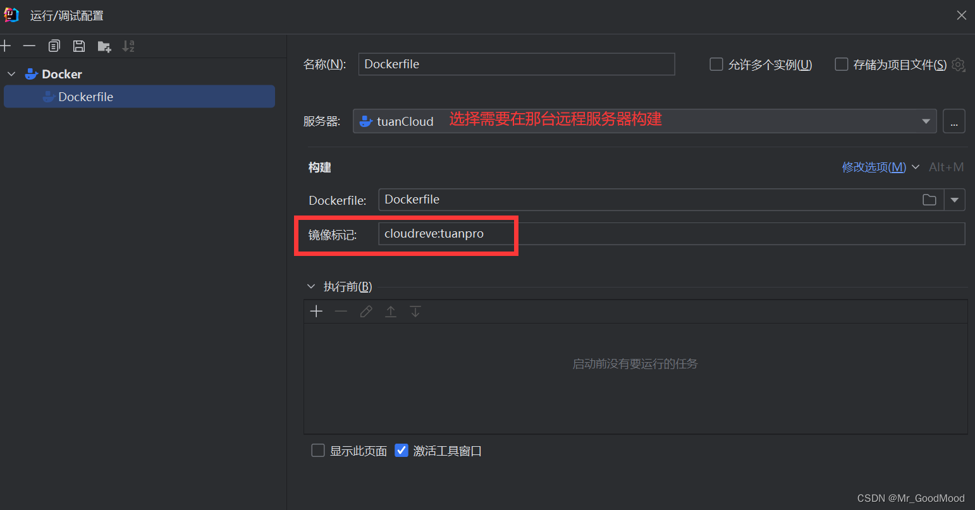This screenshot has width=975, height=510.
Task: Browse for a Dockerfile via folder icon
Action: [929, 199]
